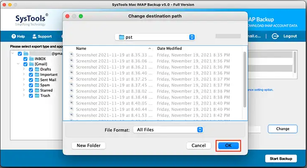Select the Trash folder icon
The width and height of the screenshot is (307, 168).
(x=37, y=96)
